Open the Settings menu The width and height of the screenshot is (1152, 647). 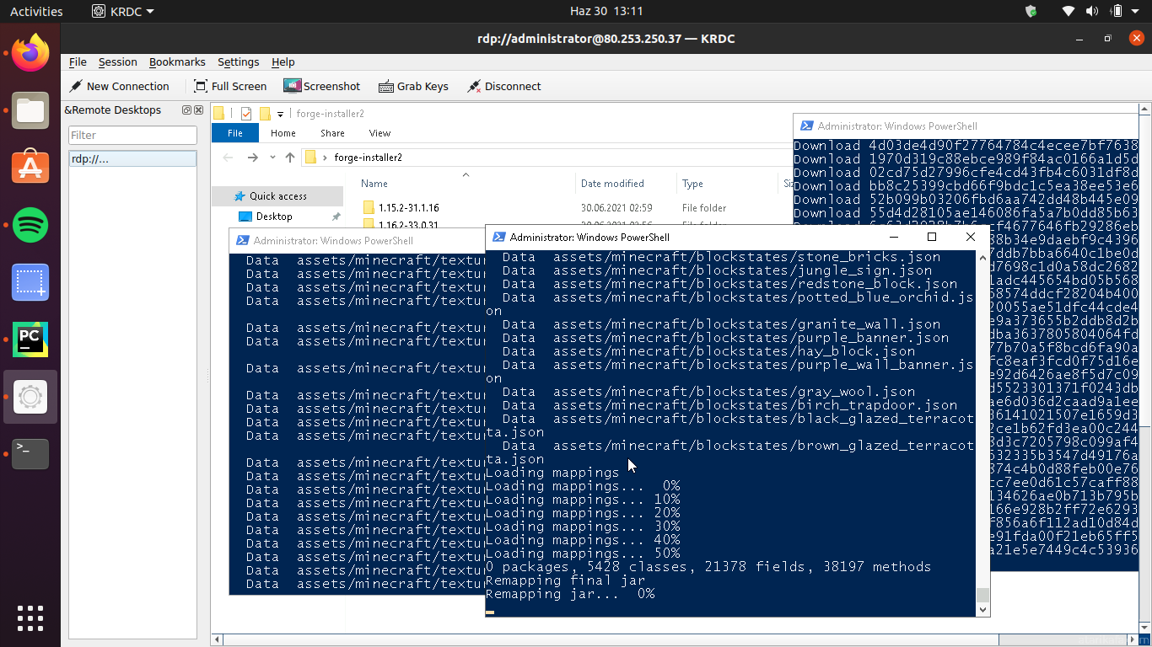[x=238, y=61]
